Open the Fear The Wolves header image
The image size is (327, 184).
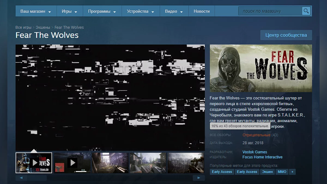(261, 68)
